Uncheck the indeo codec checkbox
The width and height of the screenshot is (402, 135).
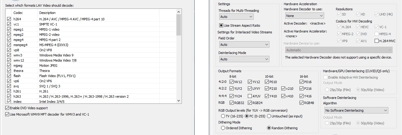tap(9, 102)
